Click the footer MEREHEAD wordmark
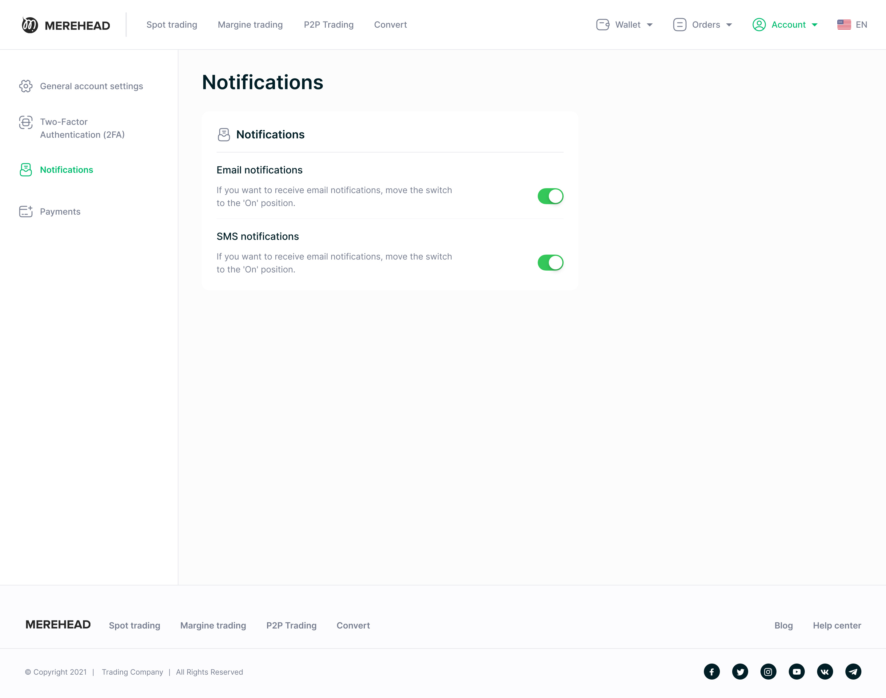 58,625
